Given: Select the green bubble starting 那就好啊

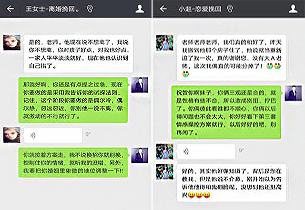Looking at the screenshot, I should [73, 100].
